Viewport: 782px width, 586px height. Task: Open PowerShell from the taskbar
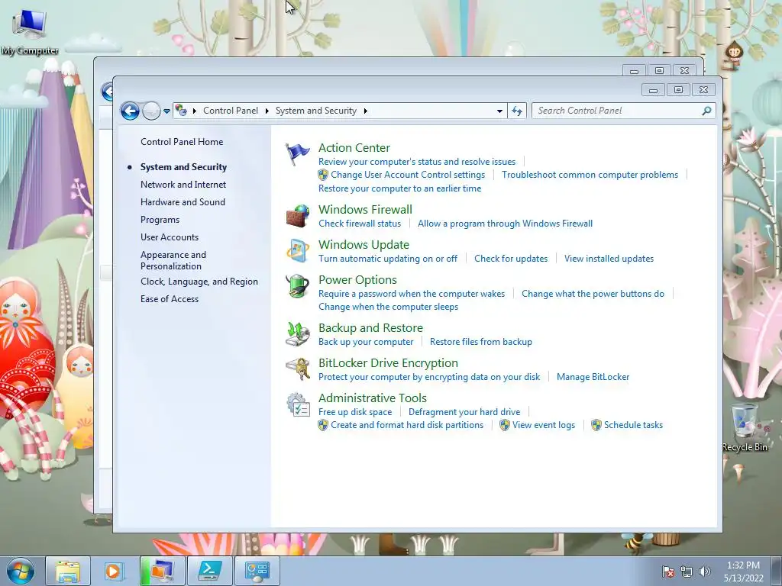209,571
